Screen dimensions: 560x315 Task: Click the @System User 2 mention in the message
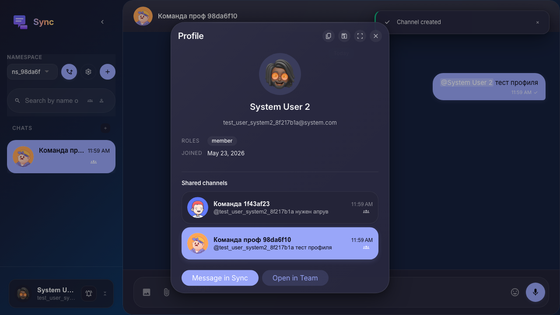[x=466, y=82]
